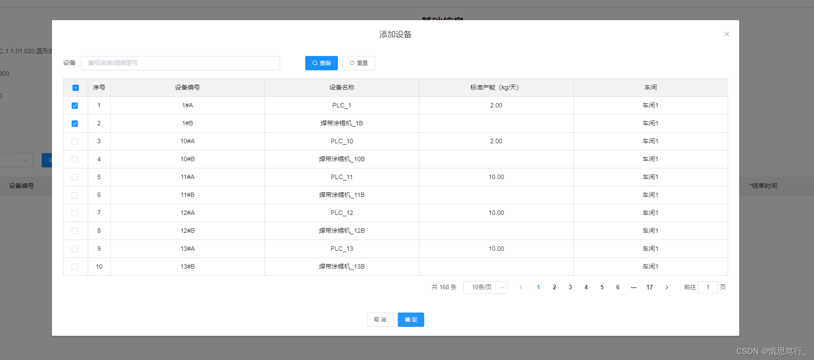Click the 前往 page jump input
This screenshot has width=814, height=360.
[x=708, y=287]
